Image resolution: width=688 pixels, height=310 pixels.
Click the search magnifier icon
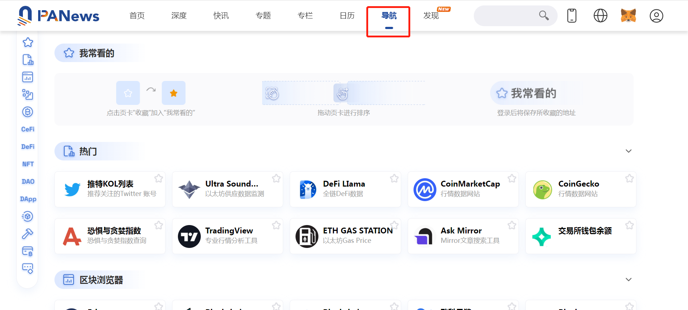pyautogui.click(x=544, y=15)
